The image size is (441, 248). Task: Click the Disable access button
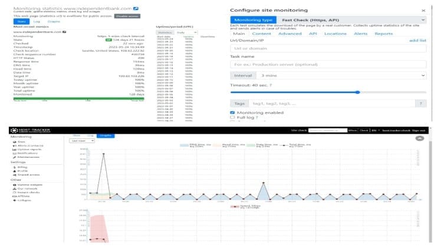(x=127, y=16)
